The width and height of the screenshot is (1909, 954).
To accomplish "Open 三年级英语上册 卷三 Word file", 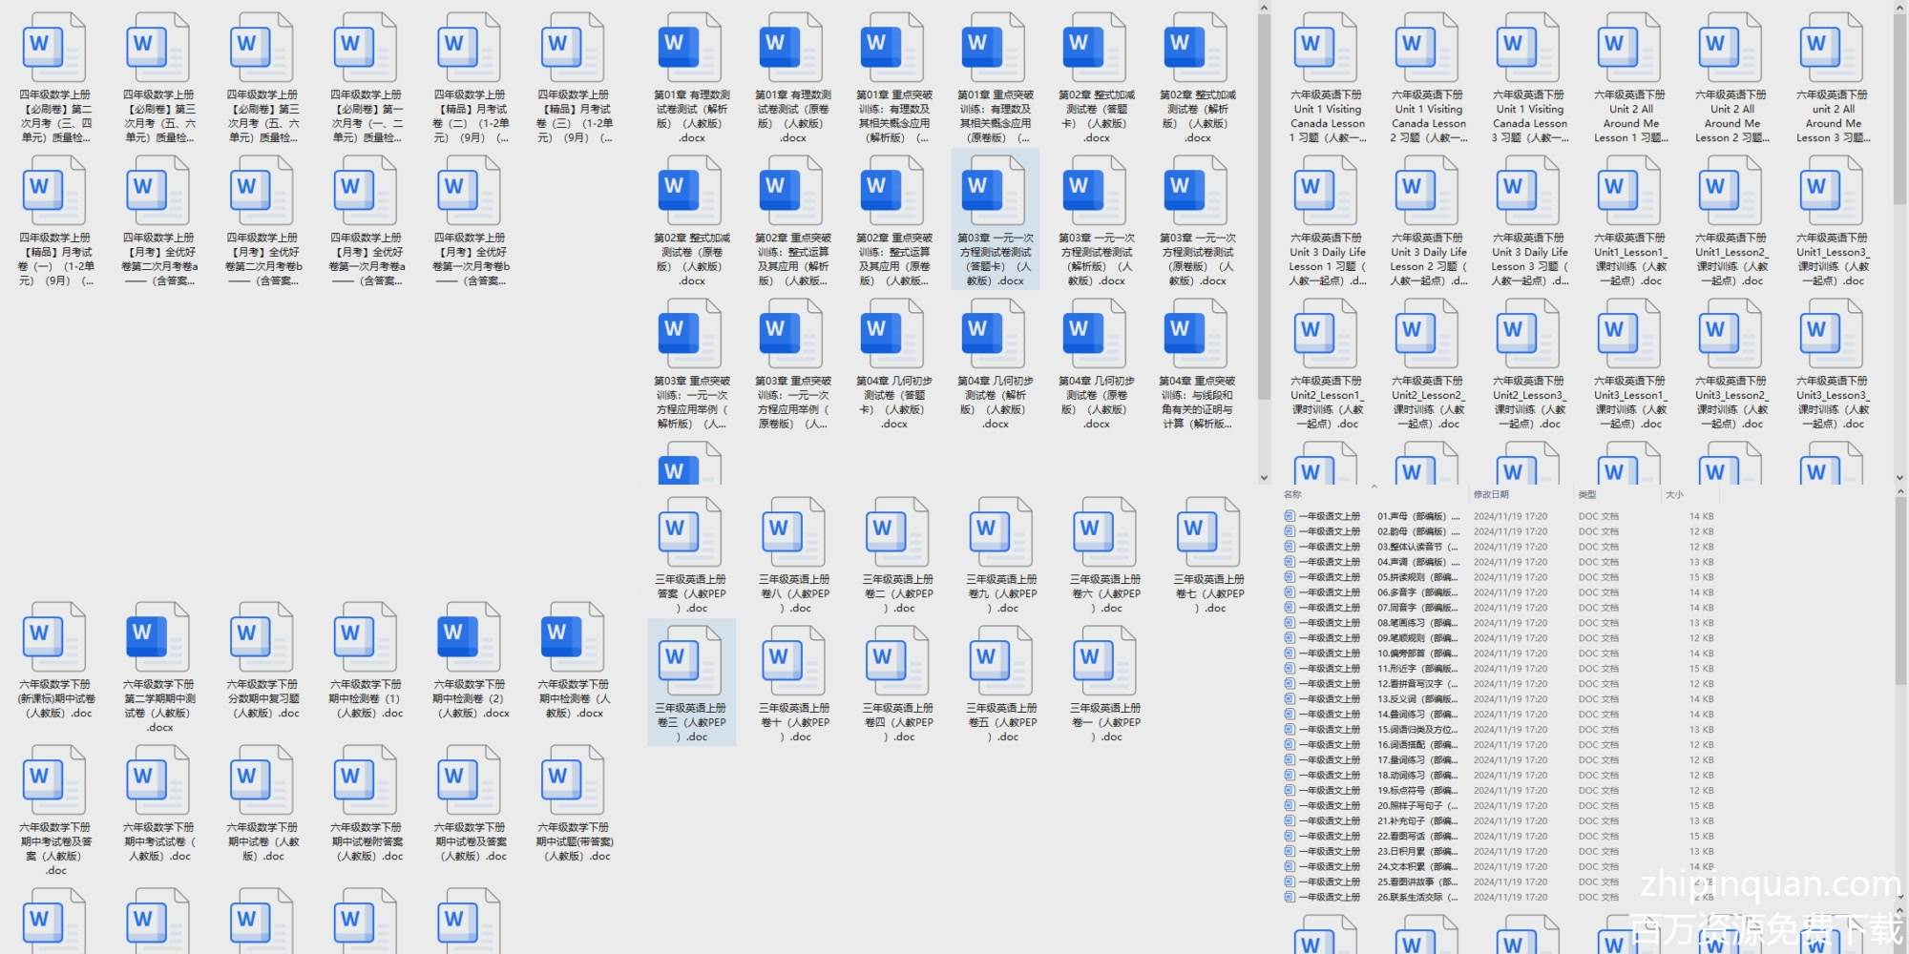I will point(691,681).
